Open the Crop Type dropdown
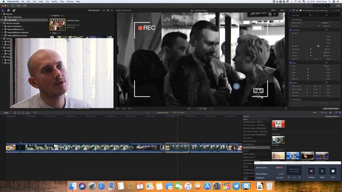The image size is (342, 192). pyautogui.click(x=327, y=66)
